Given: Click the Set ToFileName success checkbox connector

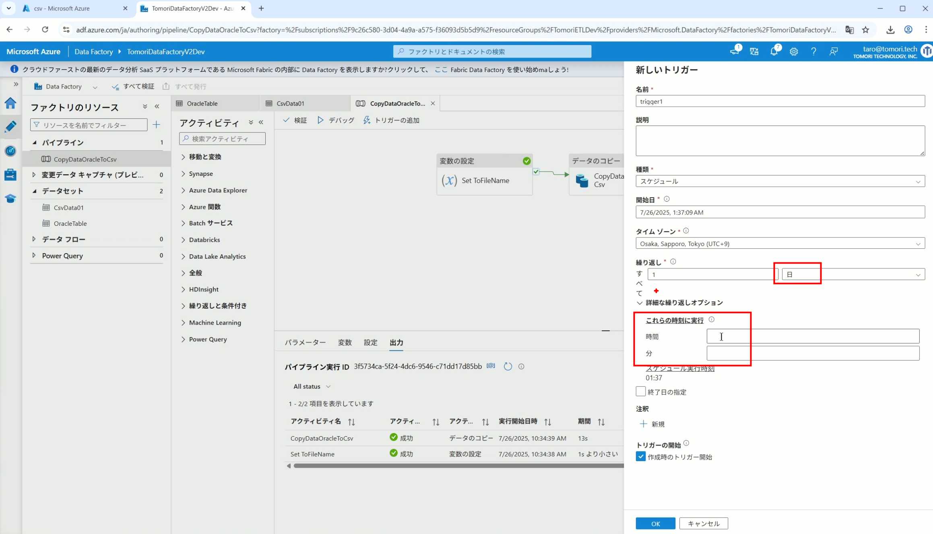Looking at the screenshot, I should [536, 172].
